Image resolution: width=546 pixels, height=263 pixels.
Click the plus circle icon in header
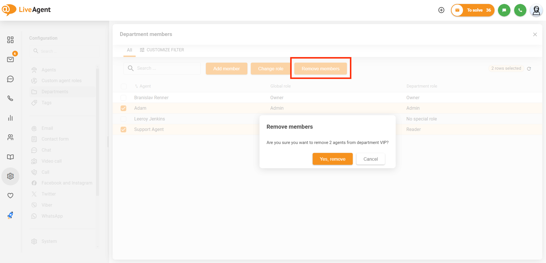[x=441, y=10]
